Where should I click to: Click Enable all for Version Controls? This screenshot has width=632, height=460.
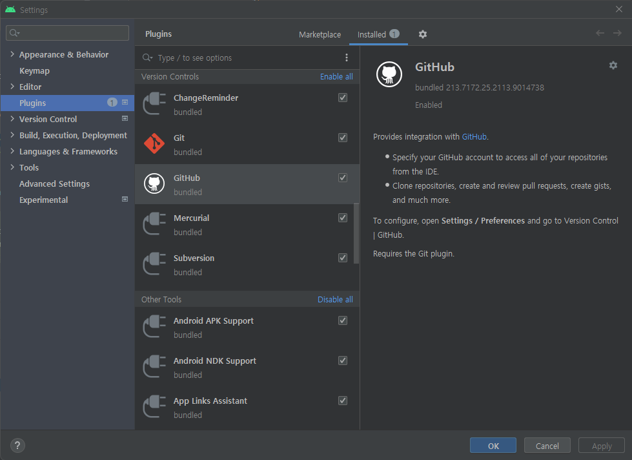point(336,77)
